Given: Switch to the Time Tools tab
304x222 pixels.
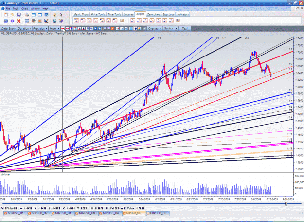Looking at the screenshot, I should (114, 14).
